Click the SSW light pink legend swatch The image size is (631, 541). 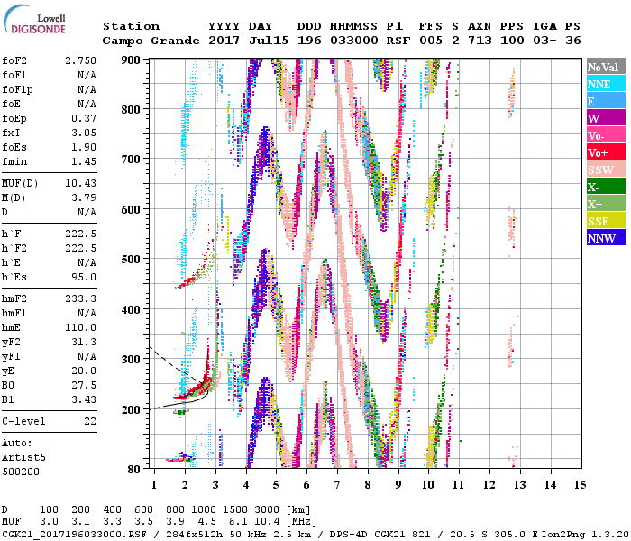[605, 170]
